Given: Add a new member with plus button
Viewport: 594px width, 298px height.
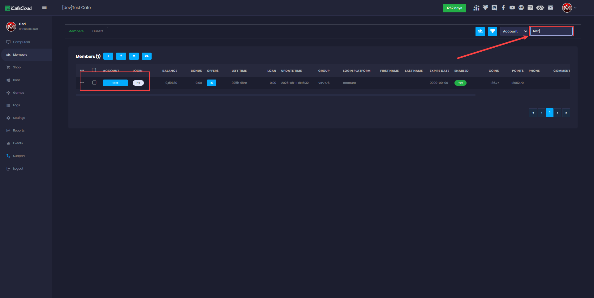Looking at the screenshot, I should pos(108,56).
